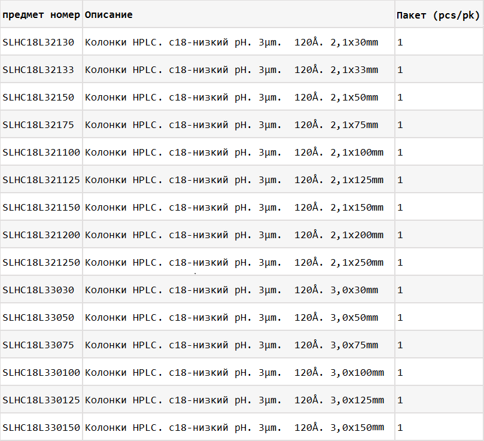Click package value 1 in SLHC18L33030 row
Image resolution: width=484 pixels, height=441 pixels.
coord(400,290)
